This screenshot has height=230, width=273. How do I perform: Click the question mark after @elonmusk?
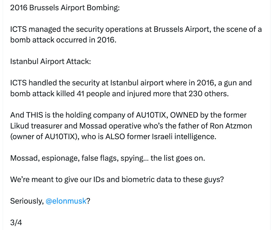[89, 201]
